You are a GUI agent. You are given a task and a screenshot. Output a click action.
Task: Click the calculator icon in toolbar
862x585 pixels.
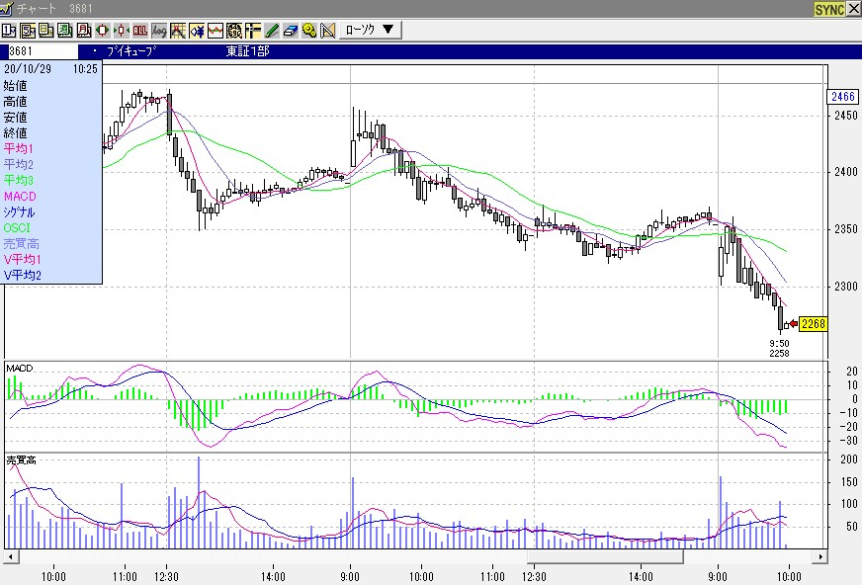tap(234, 30)
